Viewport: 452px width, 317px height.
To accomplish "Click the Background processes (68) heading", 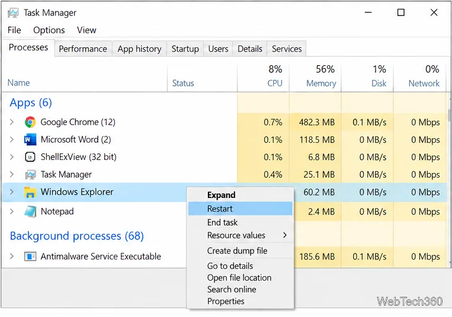I will pyautogui.click(x=76, y=236).
